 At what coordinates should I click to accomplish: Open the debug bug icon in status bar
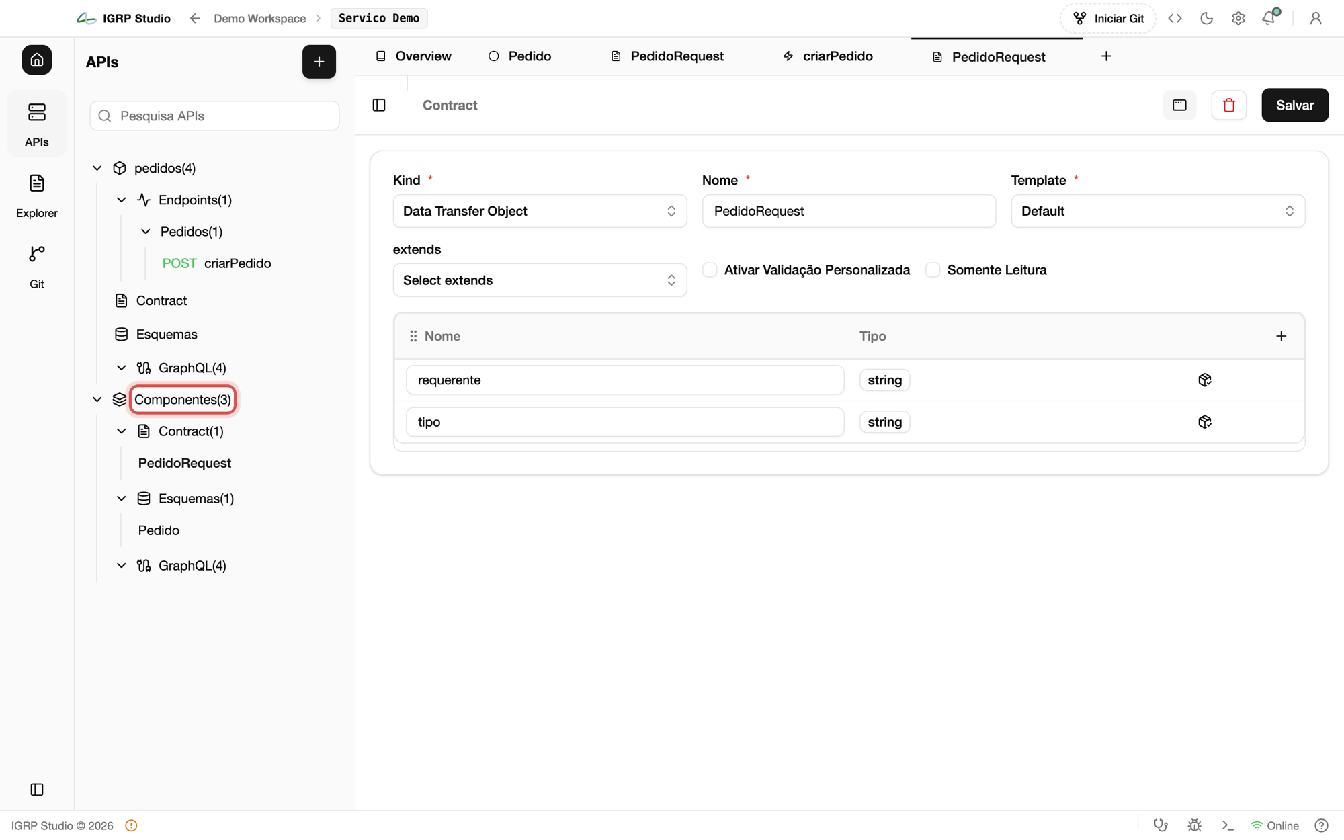pos(1194,825)
